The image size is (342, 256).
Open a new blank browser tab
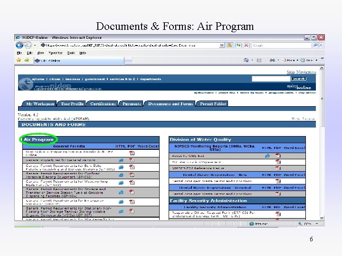(x=128, y=61)
